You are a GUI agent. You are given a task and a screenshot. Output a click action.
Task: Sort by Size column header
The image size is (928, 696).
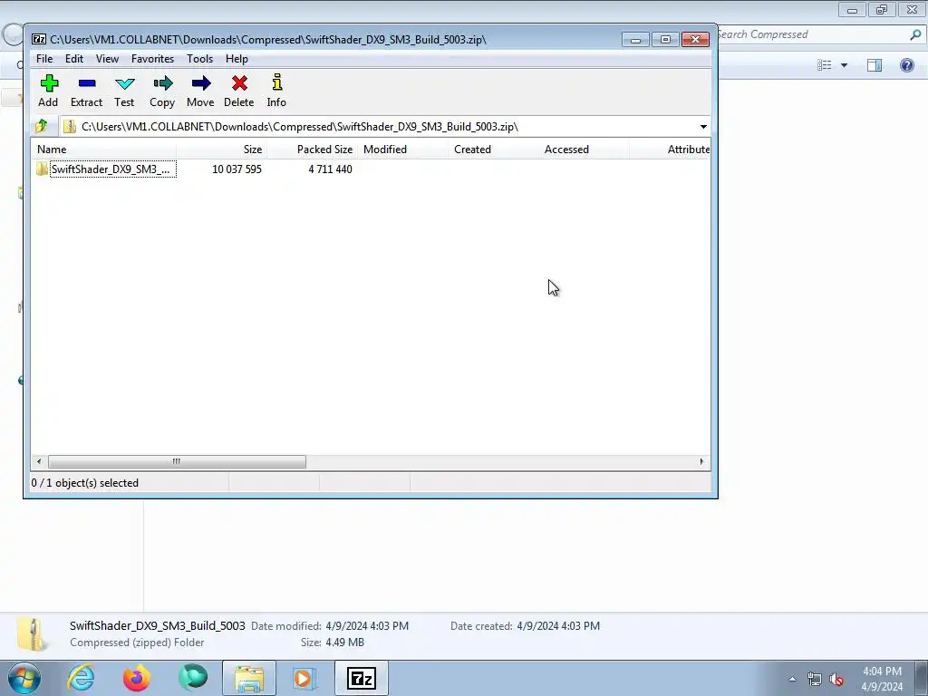click(x=221, y=150)
